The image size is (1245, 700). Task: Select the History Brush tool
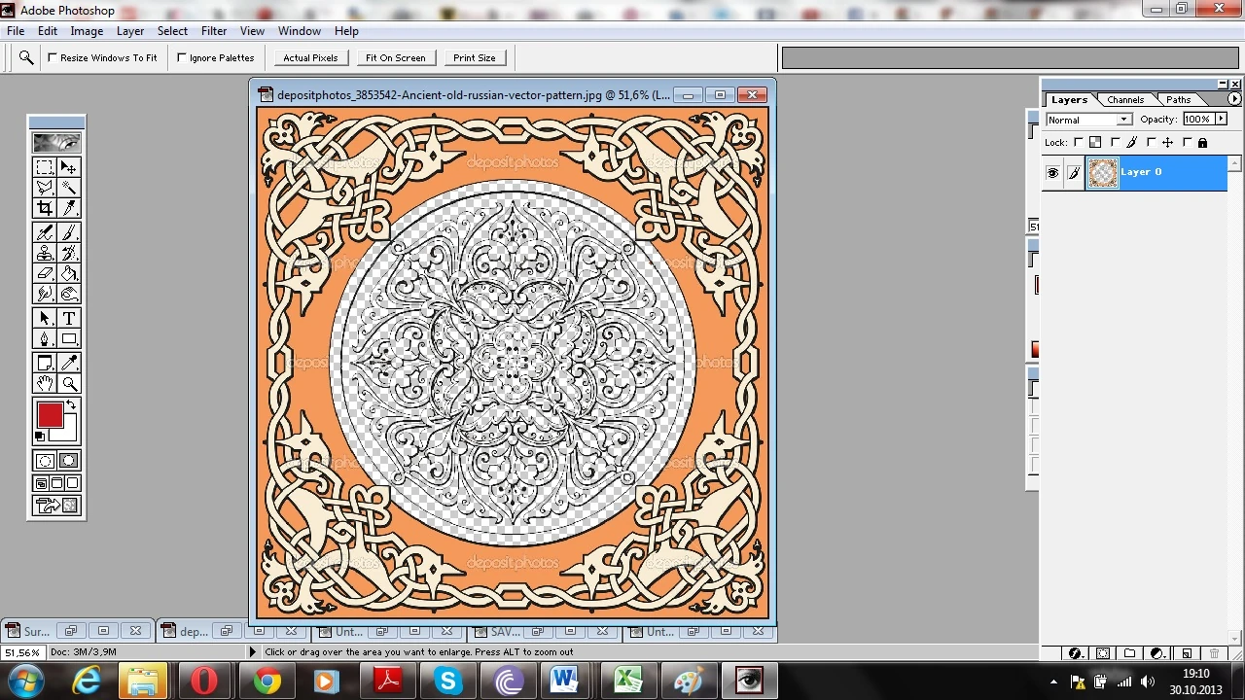click(69, 253)
